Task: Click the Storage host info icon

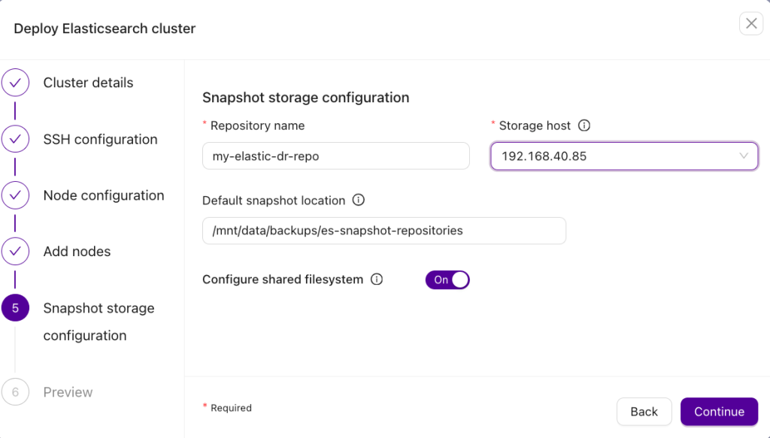Action: [x=584, y=125]
